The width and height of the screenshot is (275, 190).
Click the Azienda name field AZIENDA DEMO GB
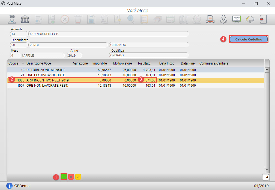pyautogui.click(x=108, y=34)
